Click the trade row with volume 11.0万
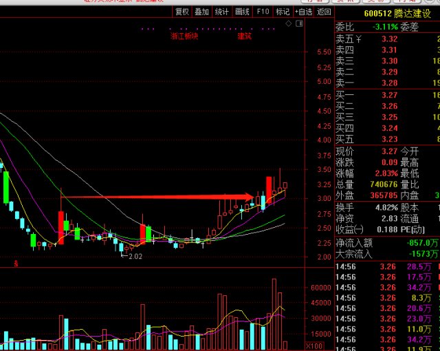 387,329
